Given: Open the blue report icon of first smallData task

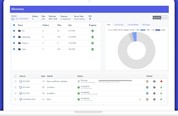Looking at the screenshot, I should (147, 87).
